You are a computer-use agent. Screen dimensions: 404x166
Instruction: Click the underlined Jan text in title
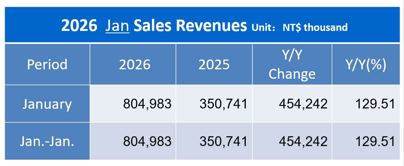(x=118, y=26)
